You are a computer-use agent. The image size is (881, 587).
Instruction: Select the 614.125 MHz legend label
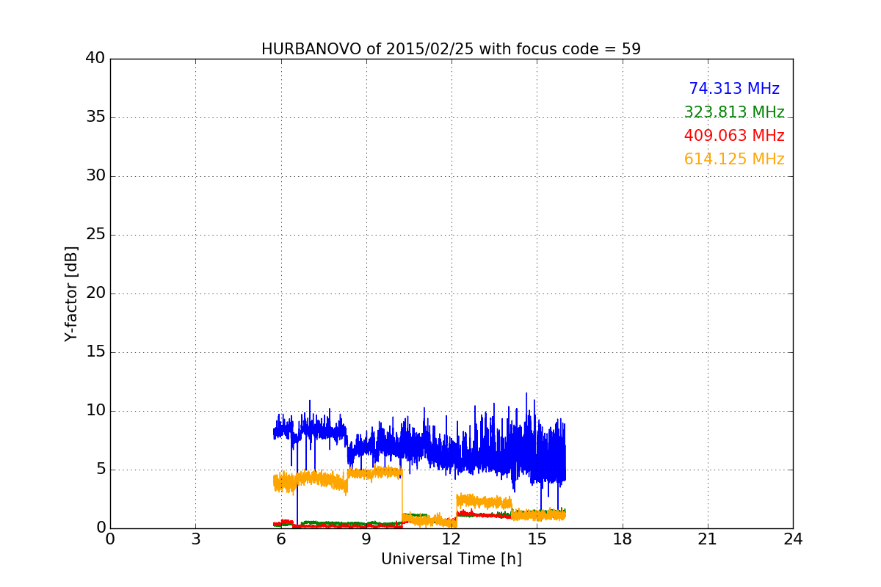(734, 159)
